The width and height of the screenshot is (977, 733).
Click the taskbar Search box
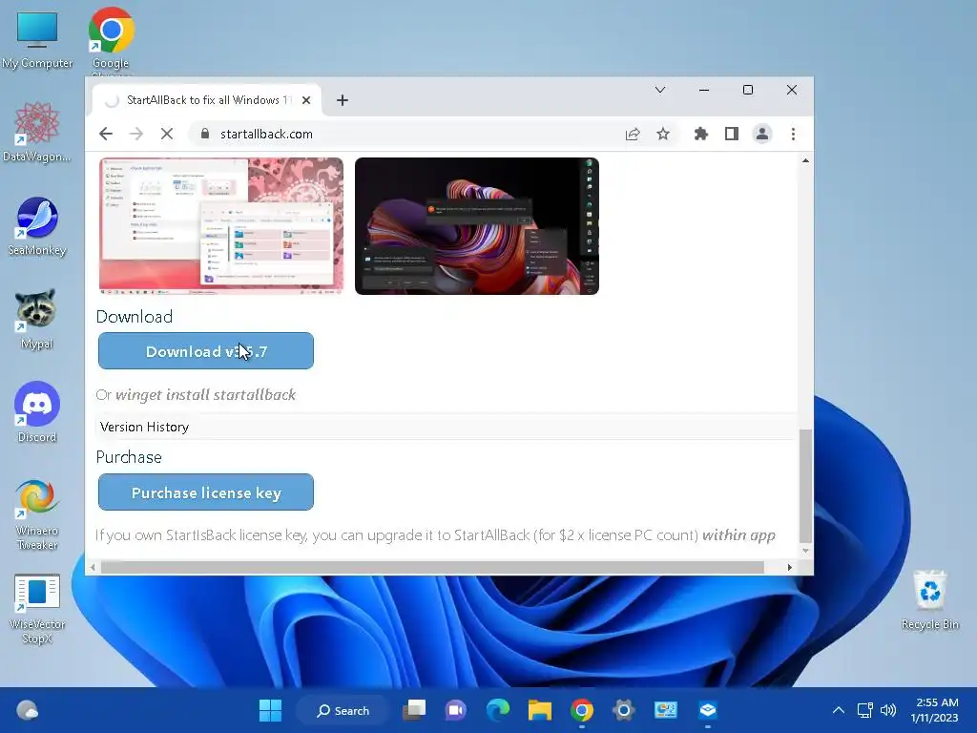343,710
